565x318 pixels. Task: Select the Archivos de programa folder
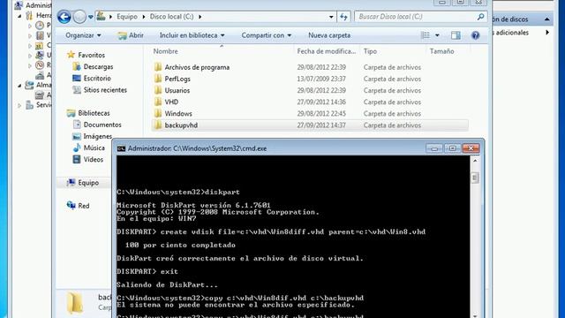tap(197, 67)
